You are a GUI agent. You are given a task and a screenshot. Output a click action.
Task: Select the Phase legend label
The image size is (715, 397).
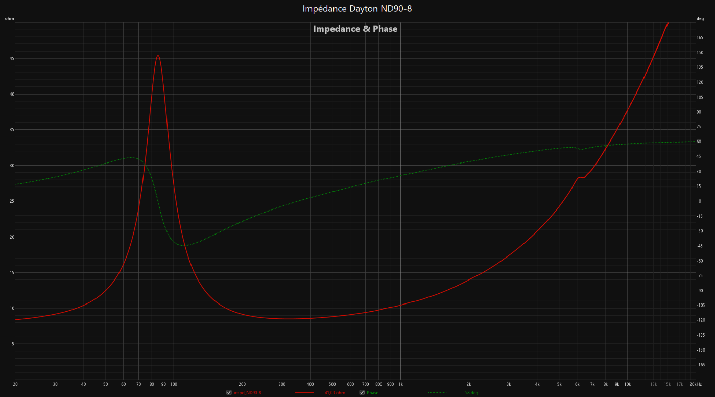[x=372, y=393]
